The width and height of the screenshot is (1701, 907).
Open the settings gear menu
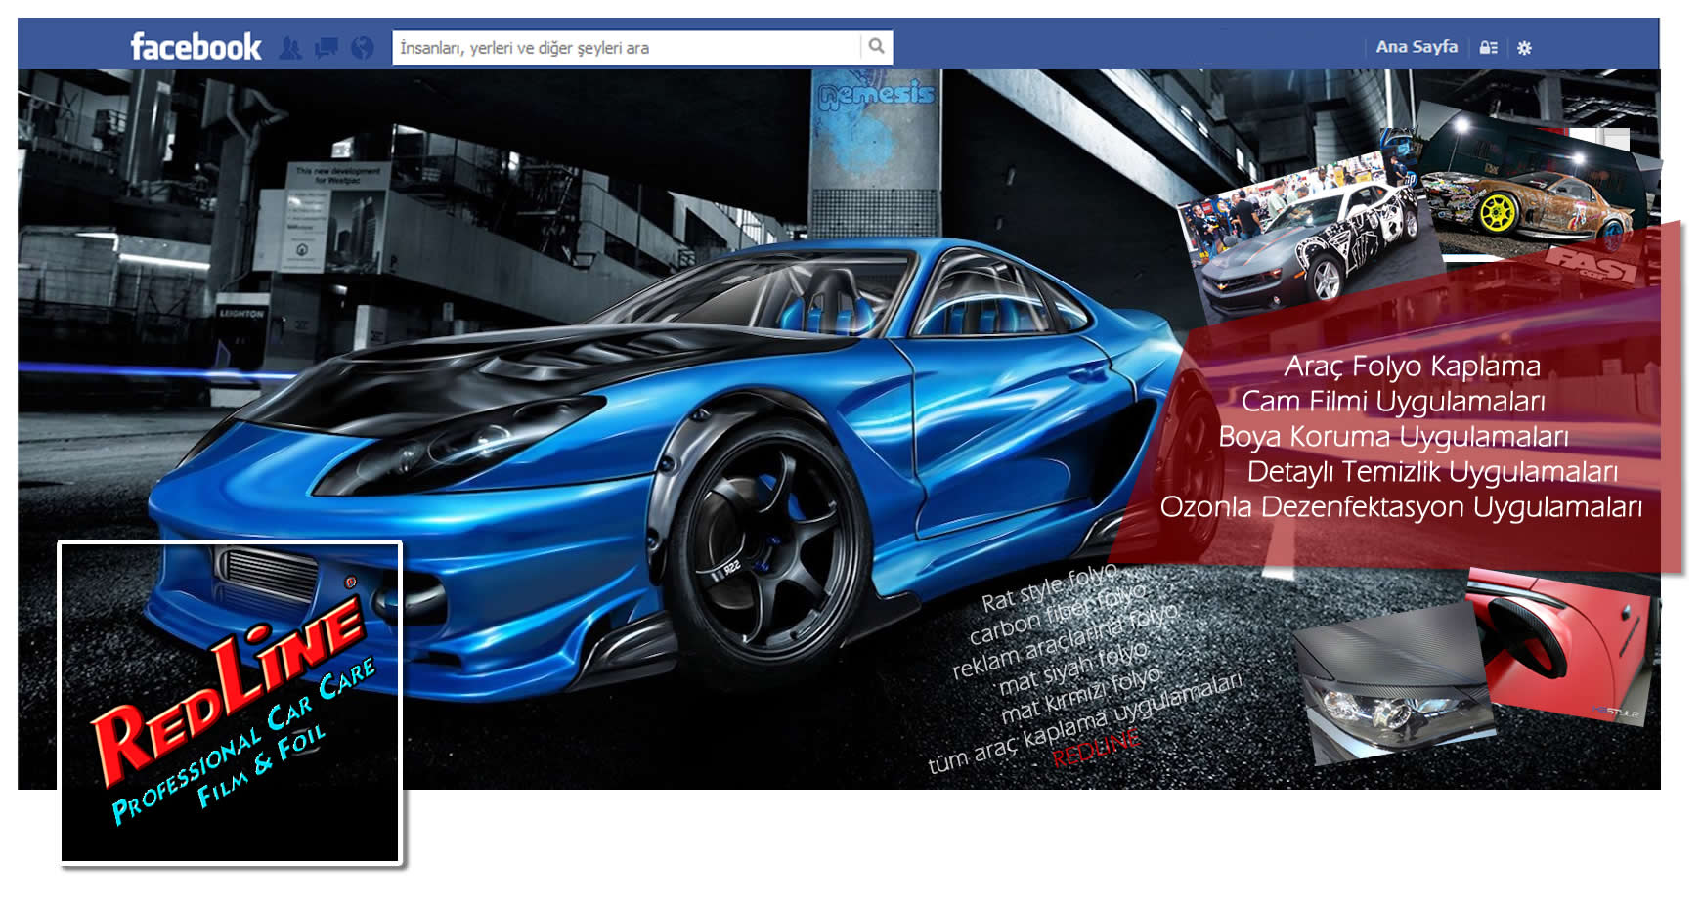(1524, 47)
